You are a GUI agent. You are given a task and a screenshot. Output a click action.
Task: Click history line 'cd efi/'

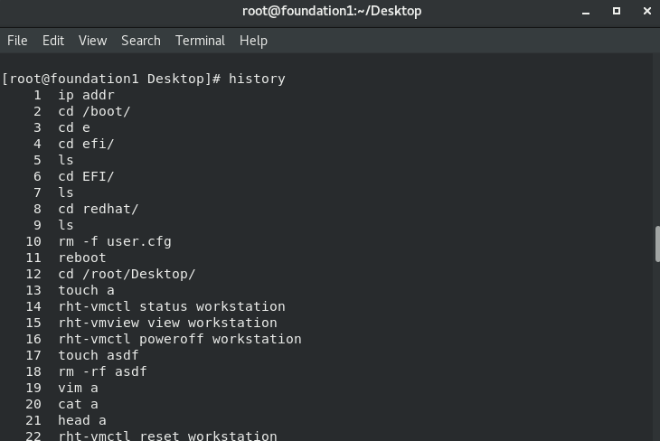tap(86, 144)
